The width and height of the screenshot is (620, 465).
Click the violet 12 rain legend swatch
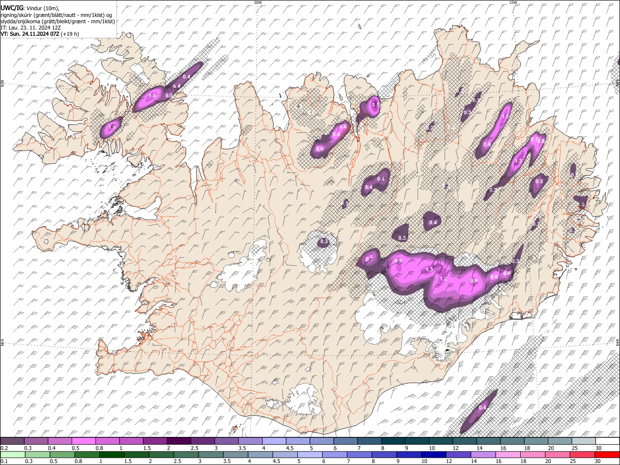(459, 454)
